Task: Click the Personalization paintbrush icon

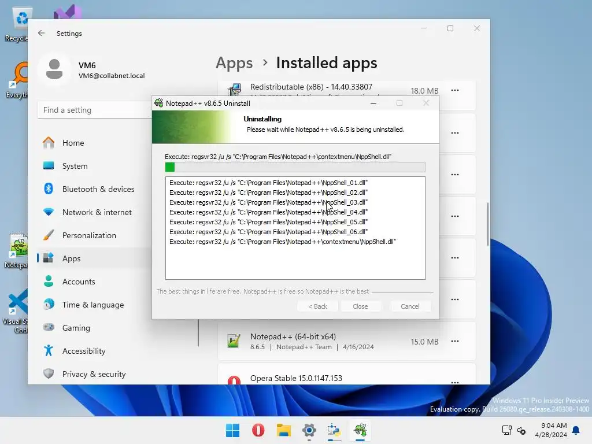Action: (49, 235)
